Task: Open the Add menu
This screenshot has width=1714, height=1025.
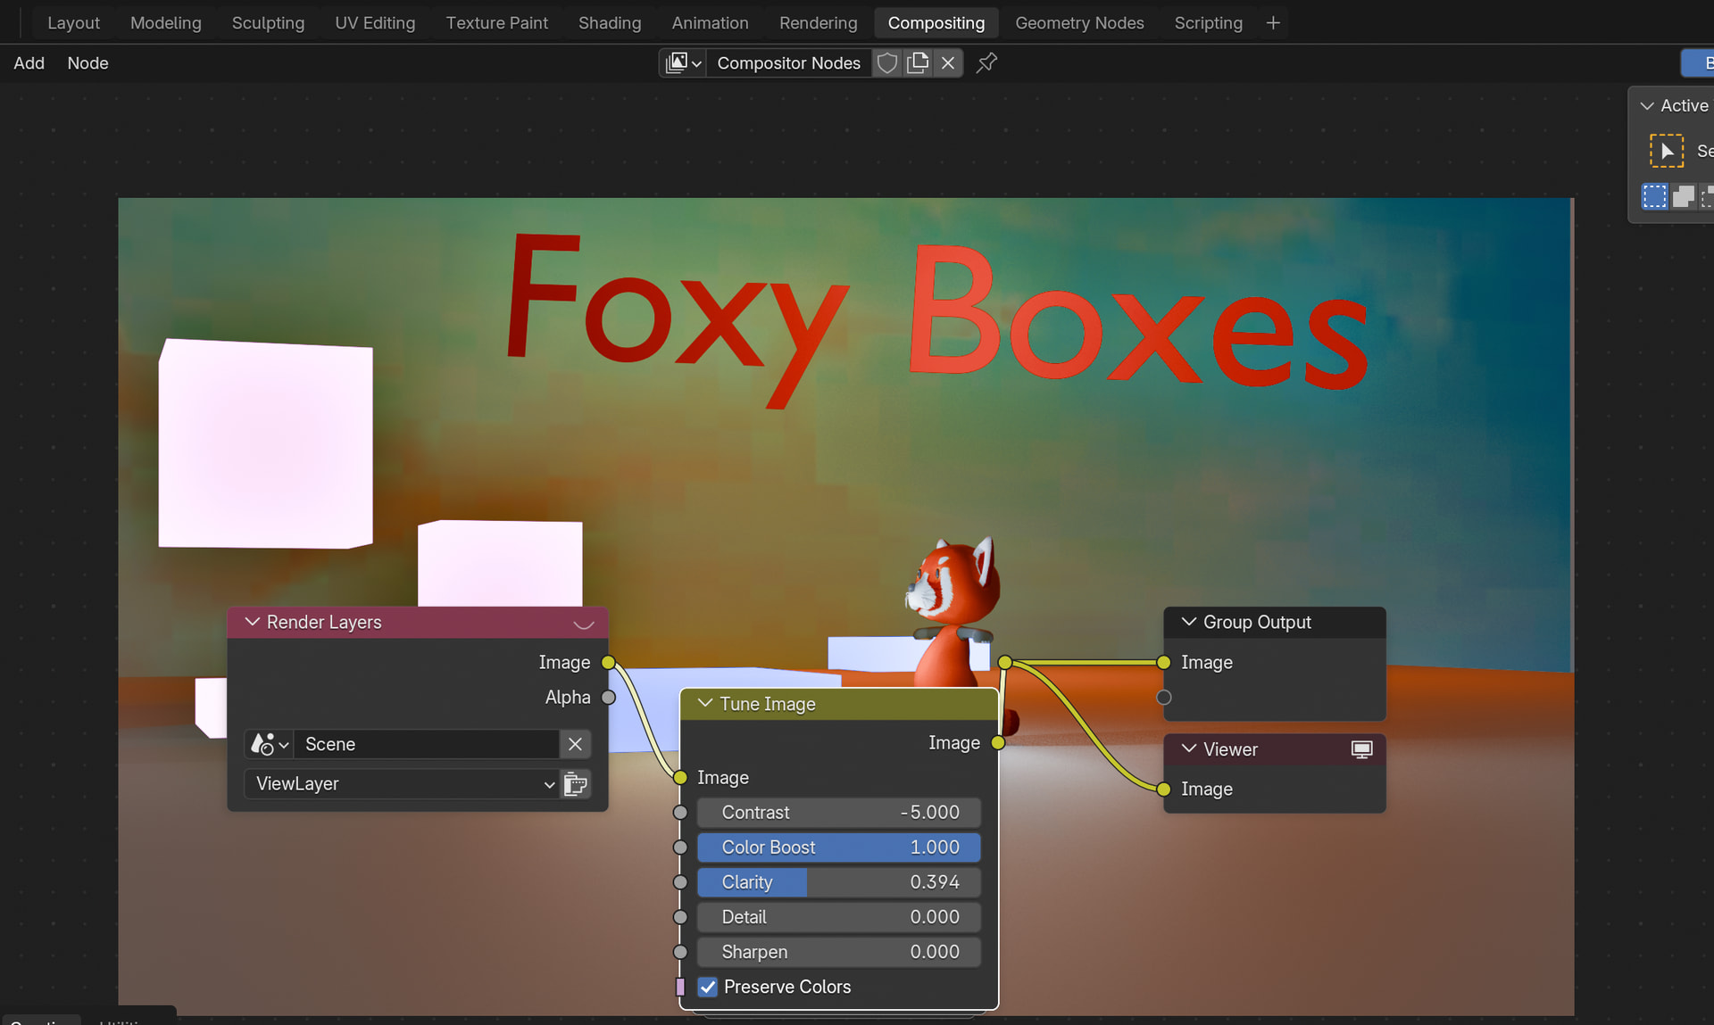Action: click(29, 63)
